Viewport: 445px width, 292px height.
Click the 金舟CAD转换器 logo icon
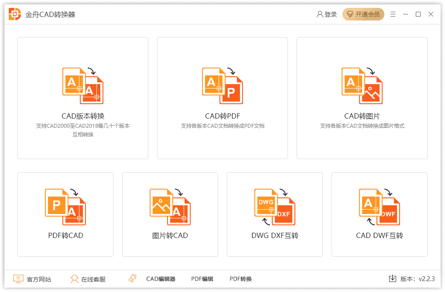click(x=15, y=14)
